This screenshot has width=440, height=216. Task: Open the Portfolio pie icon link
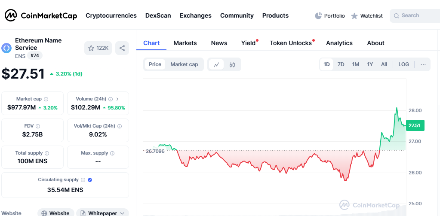click(330, 16)
